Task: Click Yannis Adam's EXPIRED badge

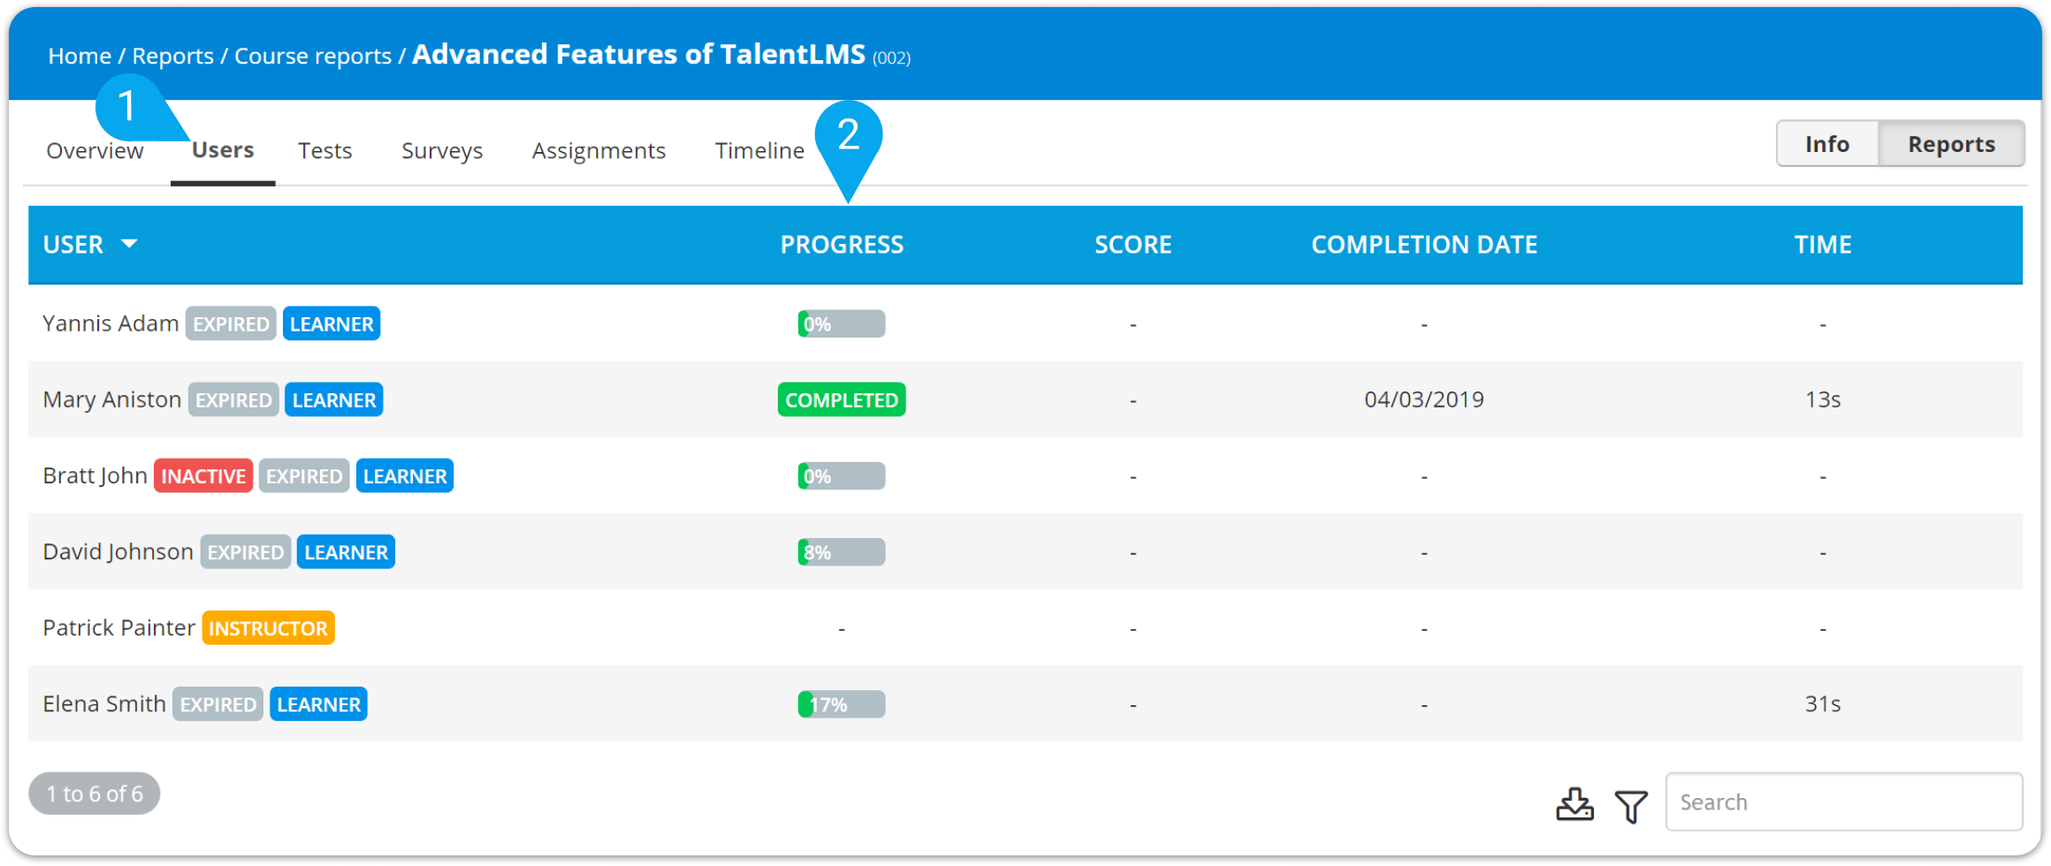Action: coord(231,324)
